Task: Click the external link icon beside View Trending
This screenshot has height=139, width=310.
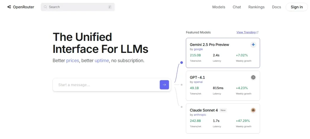Action: [x=257, y=32]
